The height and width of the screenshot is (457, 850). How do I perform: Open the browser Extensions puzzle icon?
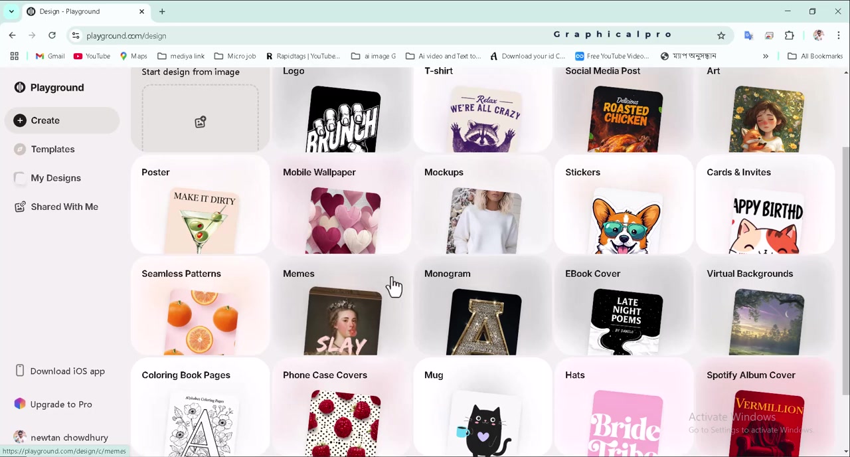[x=790, y=36]
